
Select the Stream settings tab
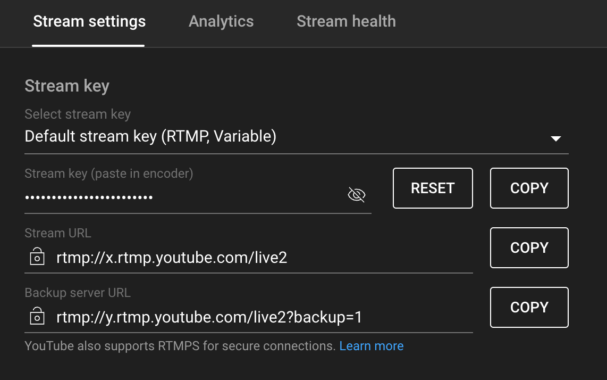click(89, 21)
